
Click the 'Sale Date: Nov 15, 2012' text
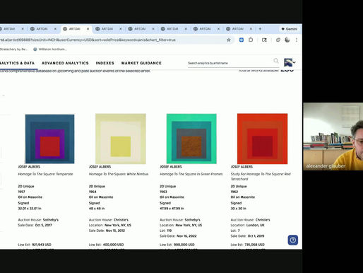(107, 231)
